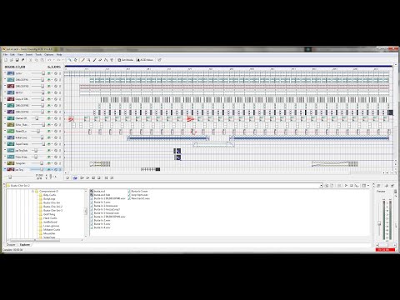The image size is (400, 300).
Task: Mute the first track using its mute icon
Action: pyautogui.click(x=56, y=73)
